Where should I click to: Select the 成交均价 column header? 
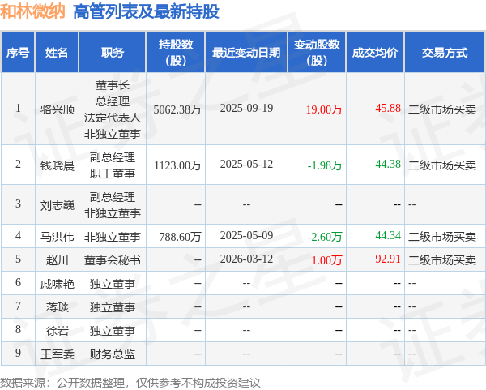coord(375,53)
